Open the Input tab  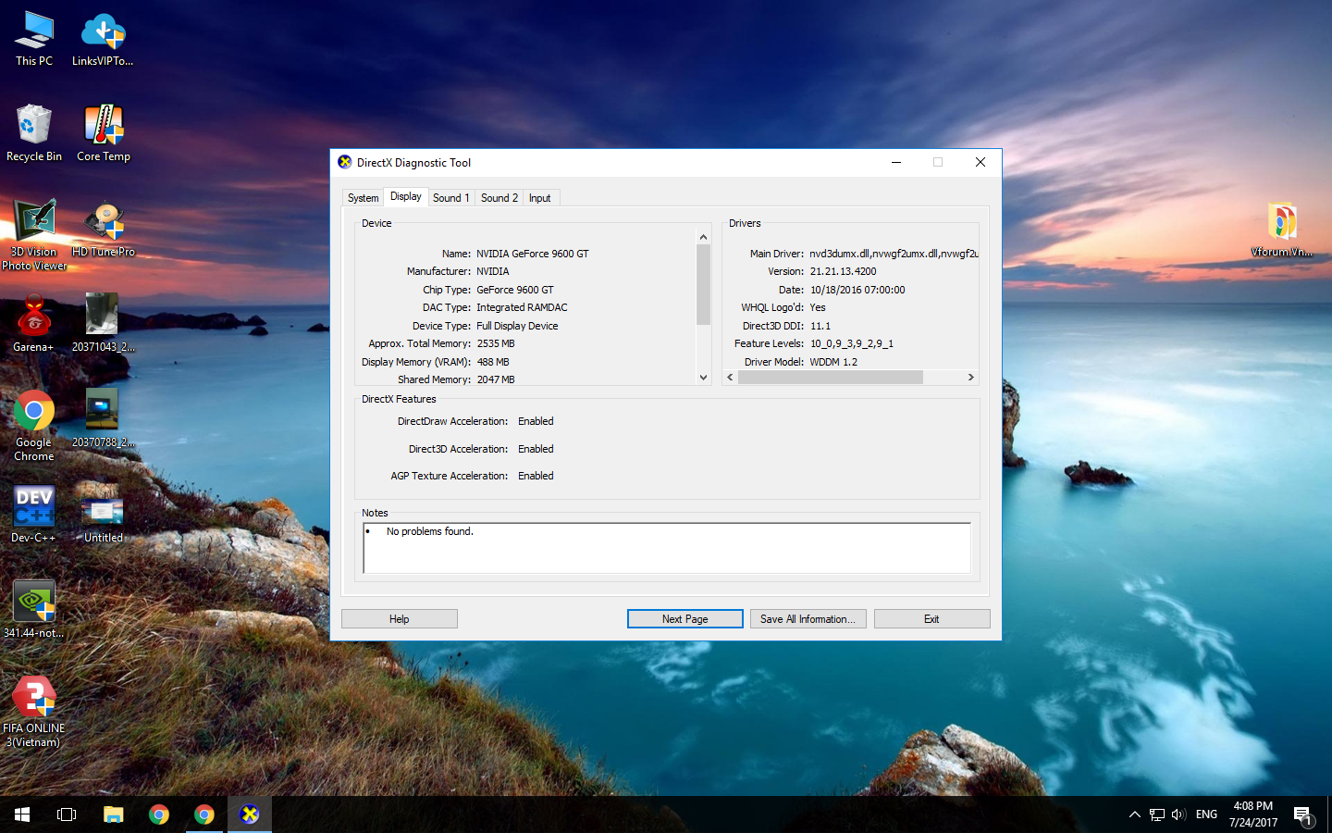tap(539, 198)
